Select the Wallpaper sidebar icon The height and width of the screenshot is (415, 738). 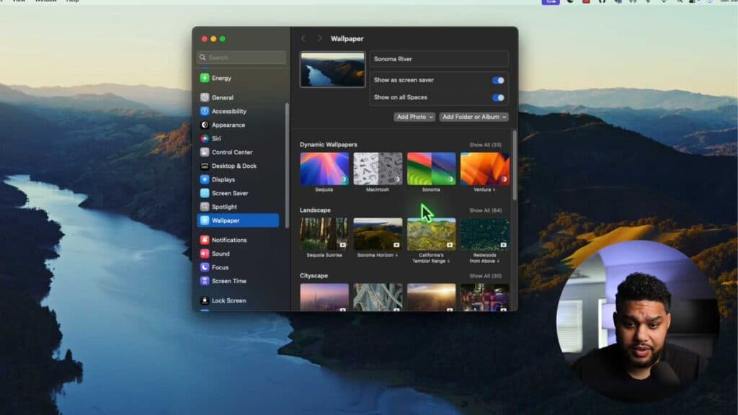204,220
